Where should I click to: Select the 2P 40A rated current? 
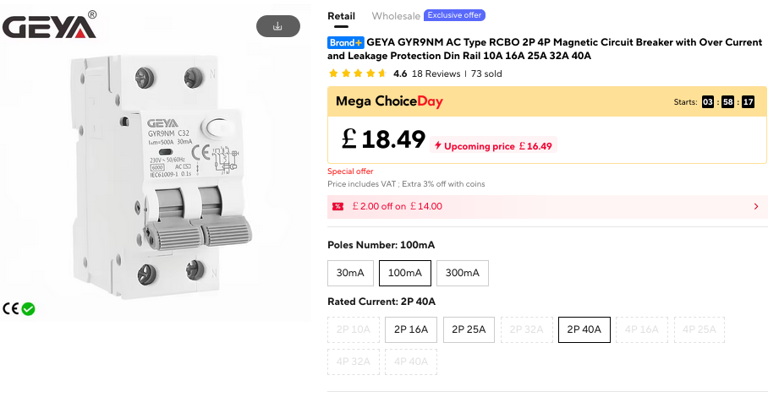click(x=584, y=329)
